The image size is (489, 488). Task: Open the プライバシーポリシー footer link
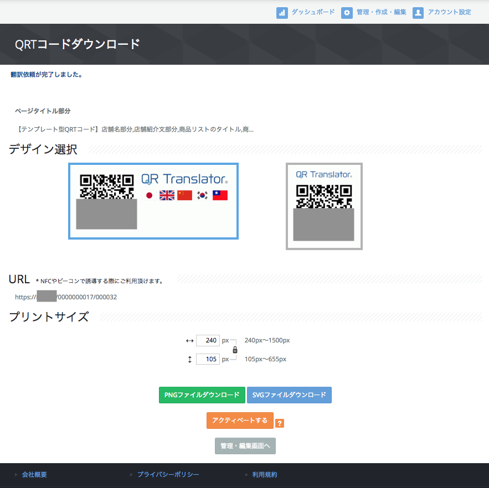168,475
